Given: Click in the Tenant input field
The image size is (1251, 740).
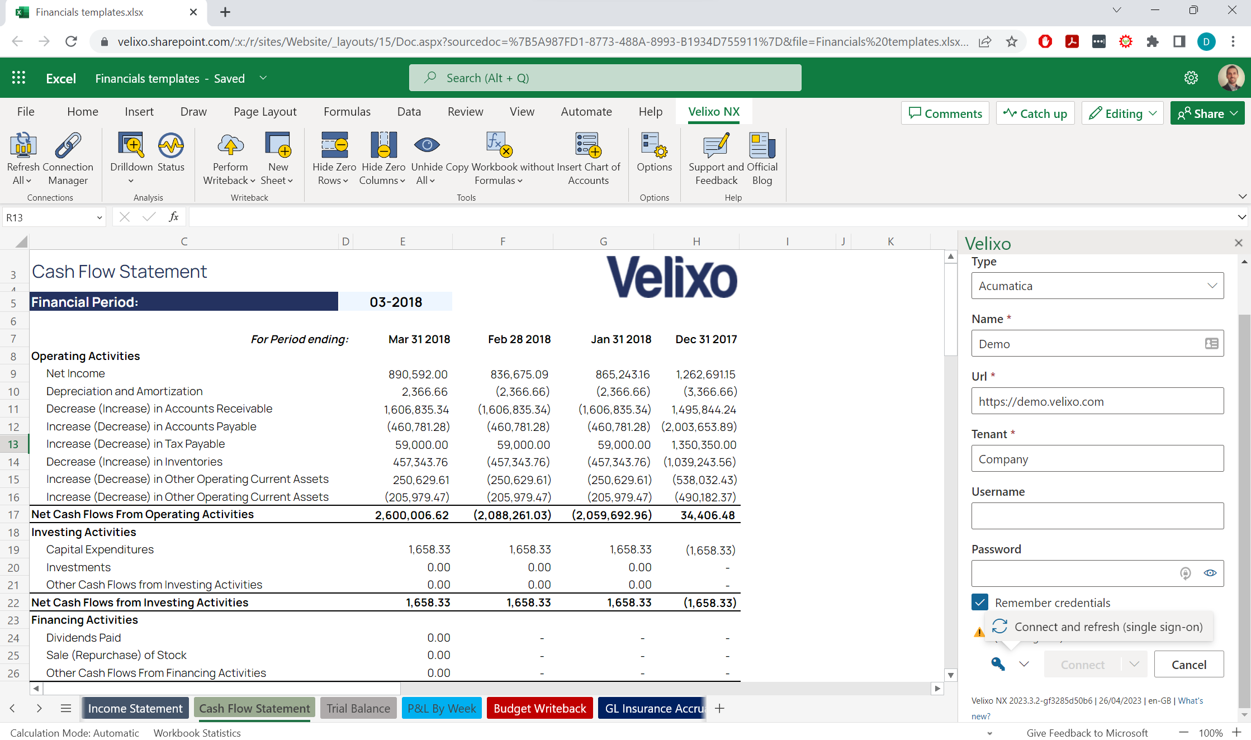Looking at the screenshot, I should (1097, 458).
